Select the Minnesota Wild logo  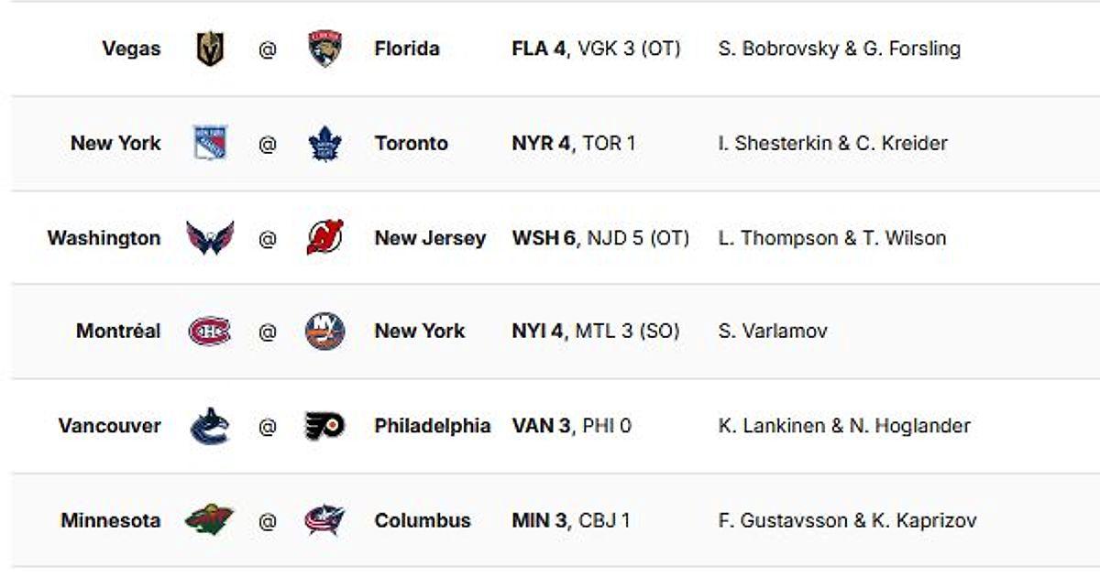click(210, 520)
